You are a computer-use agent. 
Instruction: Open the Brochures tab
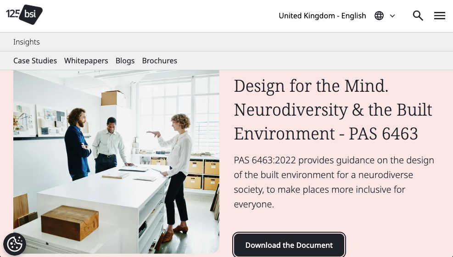(159, 61)
